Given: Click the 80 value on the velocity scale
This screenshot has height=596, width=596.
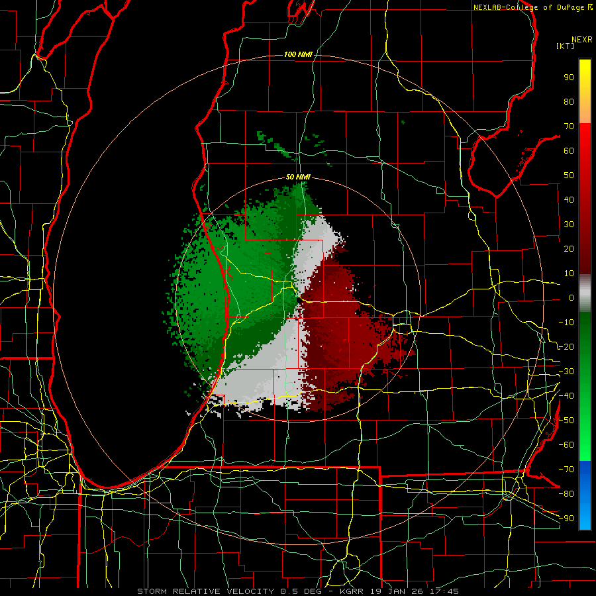Looking at the screenshot, I should click(x=569, y=102).
